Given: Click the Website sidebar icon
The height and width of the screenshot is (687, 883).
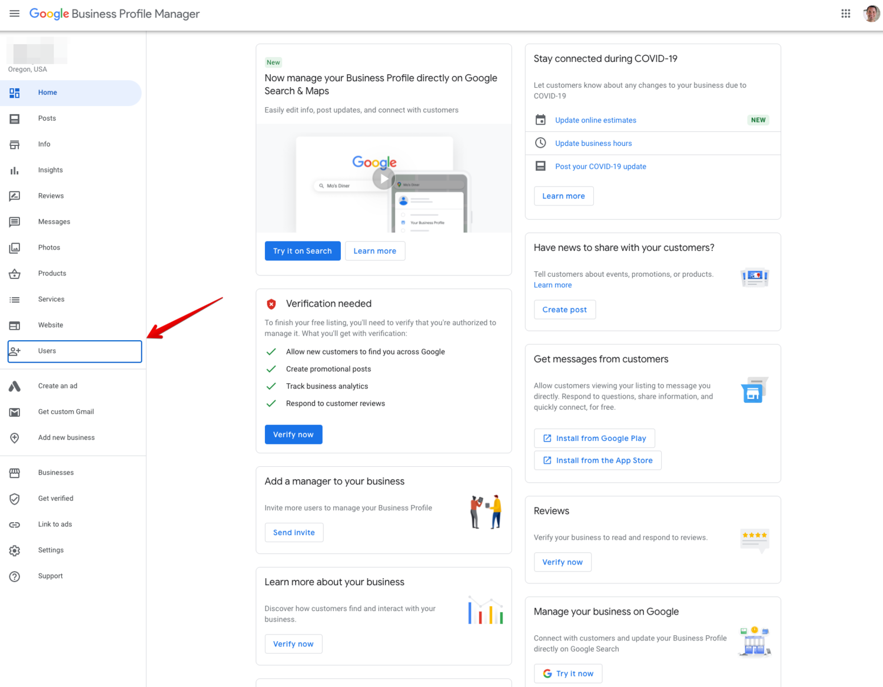Looking at the screenshot, I should coord(15,326).
